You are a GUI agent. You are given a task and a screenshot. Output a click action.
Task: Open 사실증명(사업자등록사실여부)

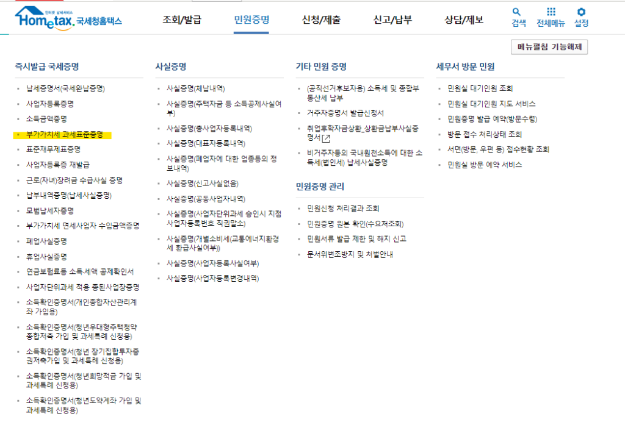pos(213,263)
